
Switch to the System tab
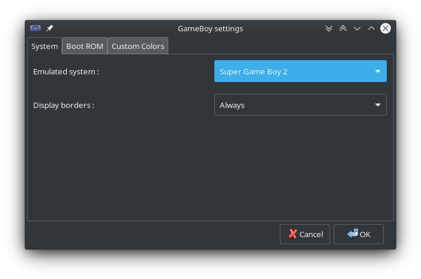click(45, 46)
